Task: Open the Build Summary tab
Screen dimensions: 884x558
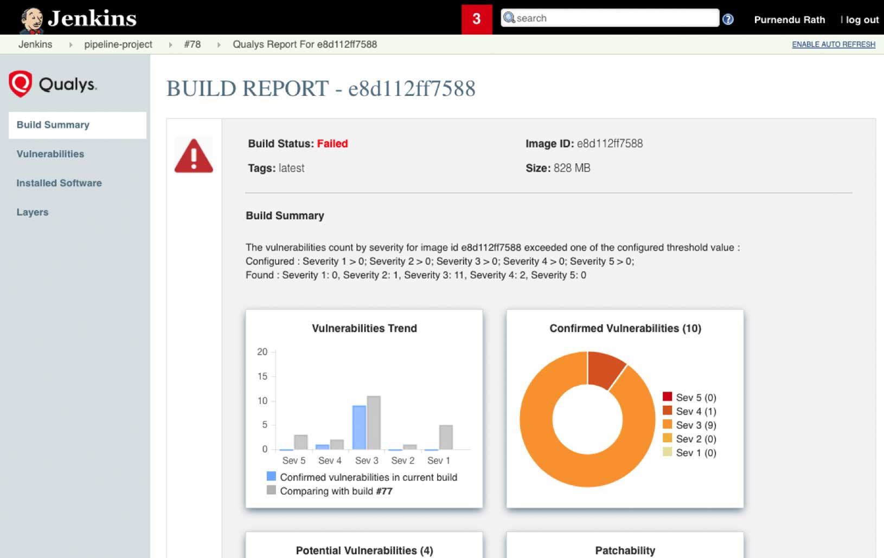Action: coord(53,125)
